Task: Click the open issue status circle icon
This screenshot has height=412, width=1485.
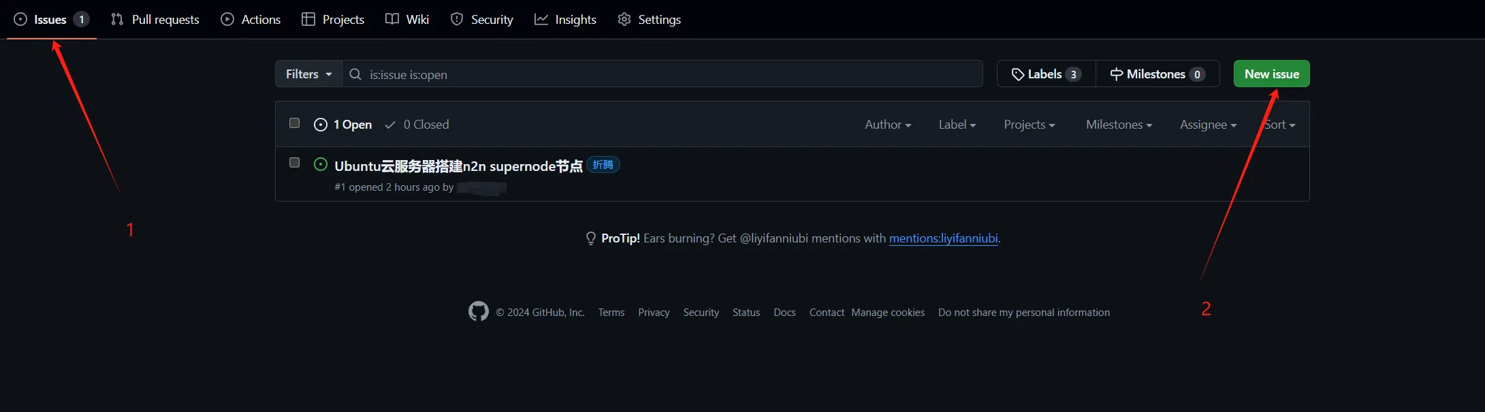Action: (321, 164)
